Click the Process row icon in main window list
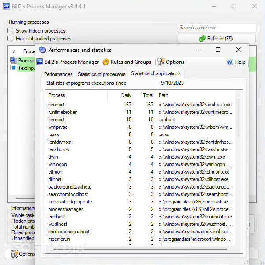The image size is (265, 265). click(13, 60)
